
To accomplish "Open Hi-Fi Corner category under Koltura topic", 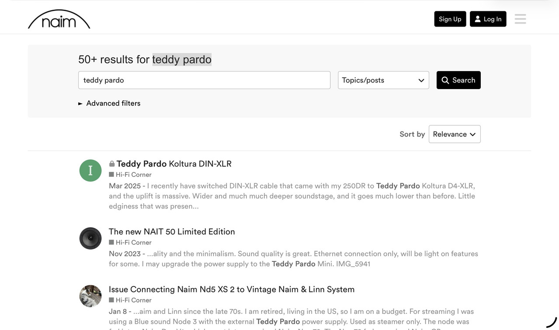I will click(130, 175).
